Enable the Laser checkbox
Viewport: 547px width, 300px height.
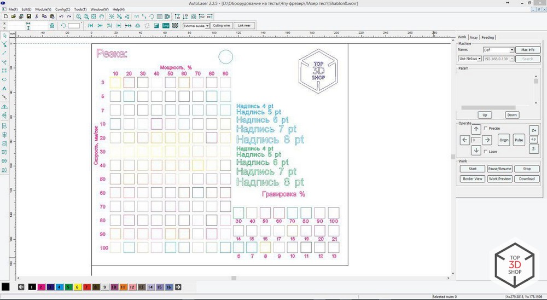click(486, 152)
